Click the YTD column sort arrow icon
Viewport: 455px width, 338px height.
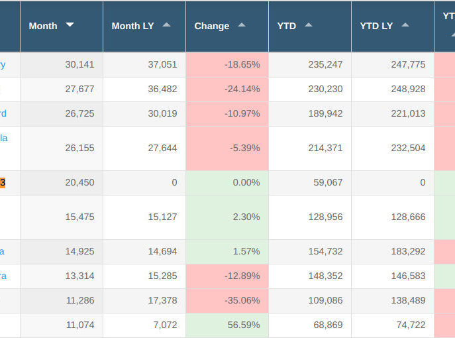coord(309,25)
